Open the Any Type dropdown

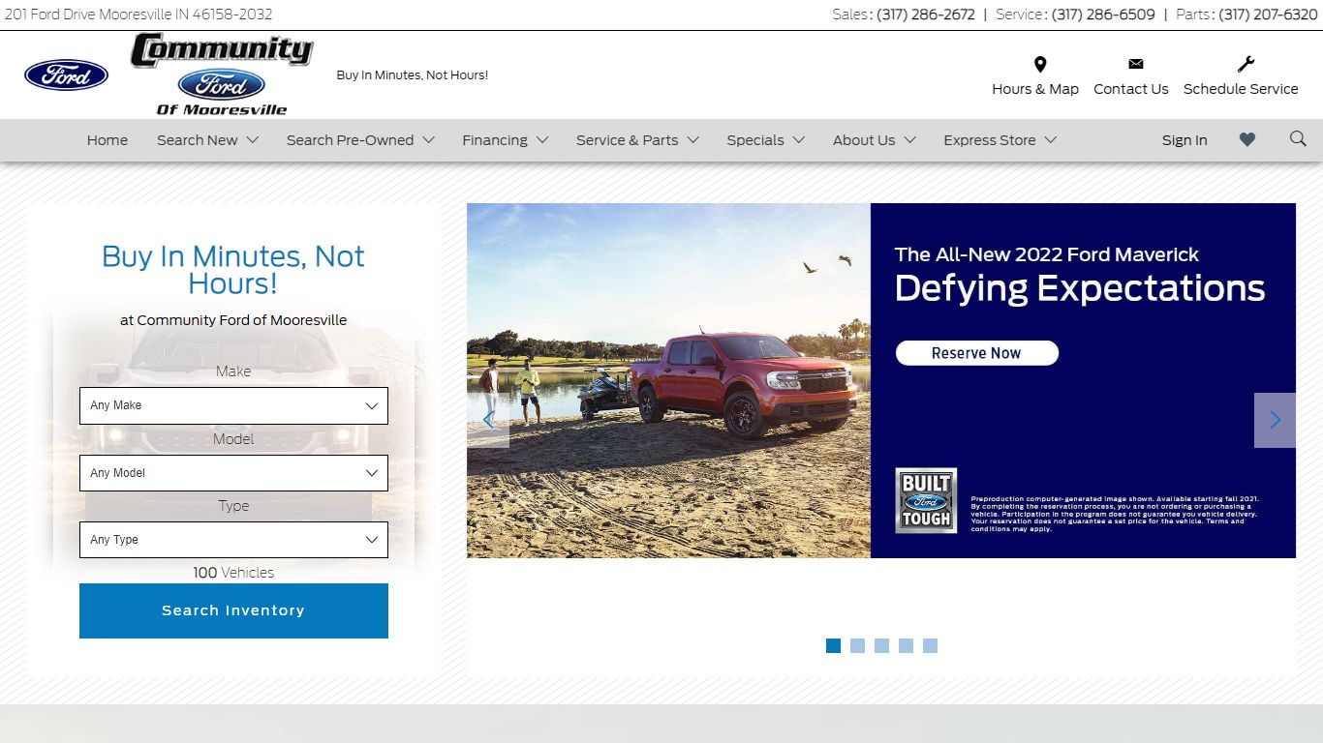233,540
